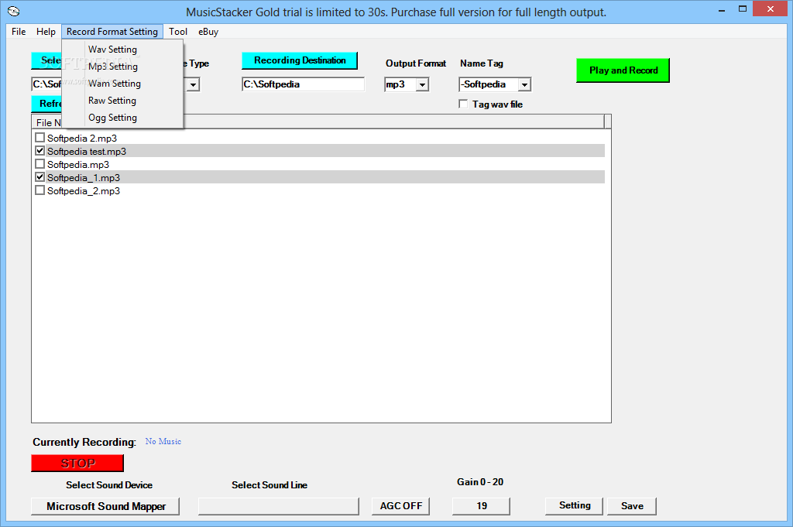The image size is (793, 527).
Task: Click the empty Select Sound Line button
Action: (279, 506)
